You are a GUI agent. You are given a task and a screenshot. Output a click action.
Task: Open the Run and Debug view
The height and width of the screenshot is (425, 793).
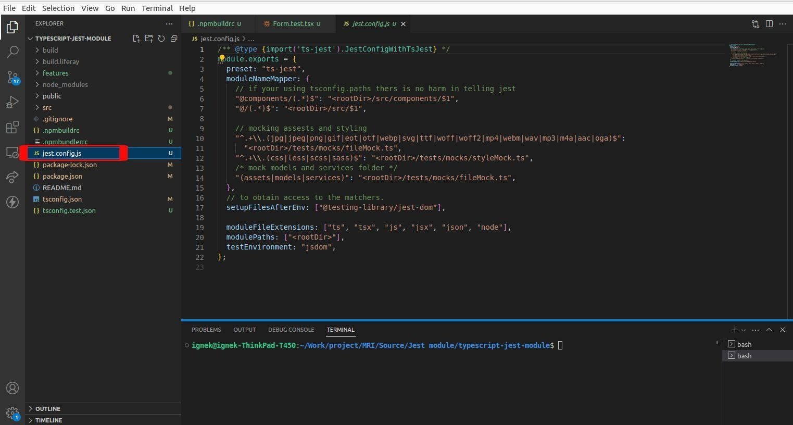[x=12, y=102]
